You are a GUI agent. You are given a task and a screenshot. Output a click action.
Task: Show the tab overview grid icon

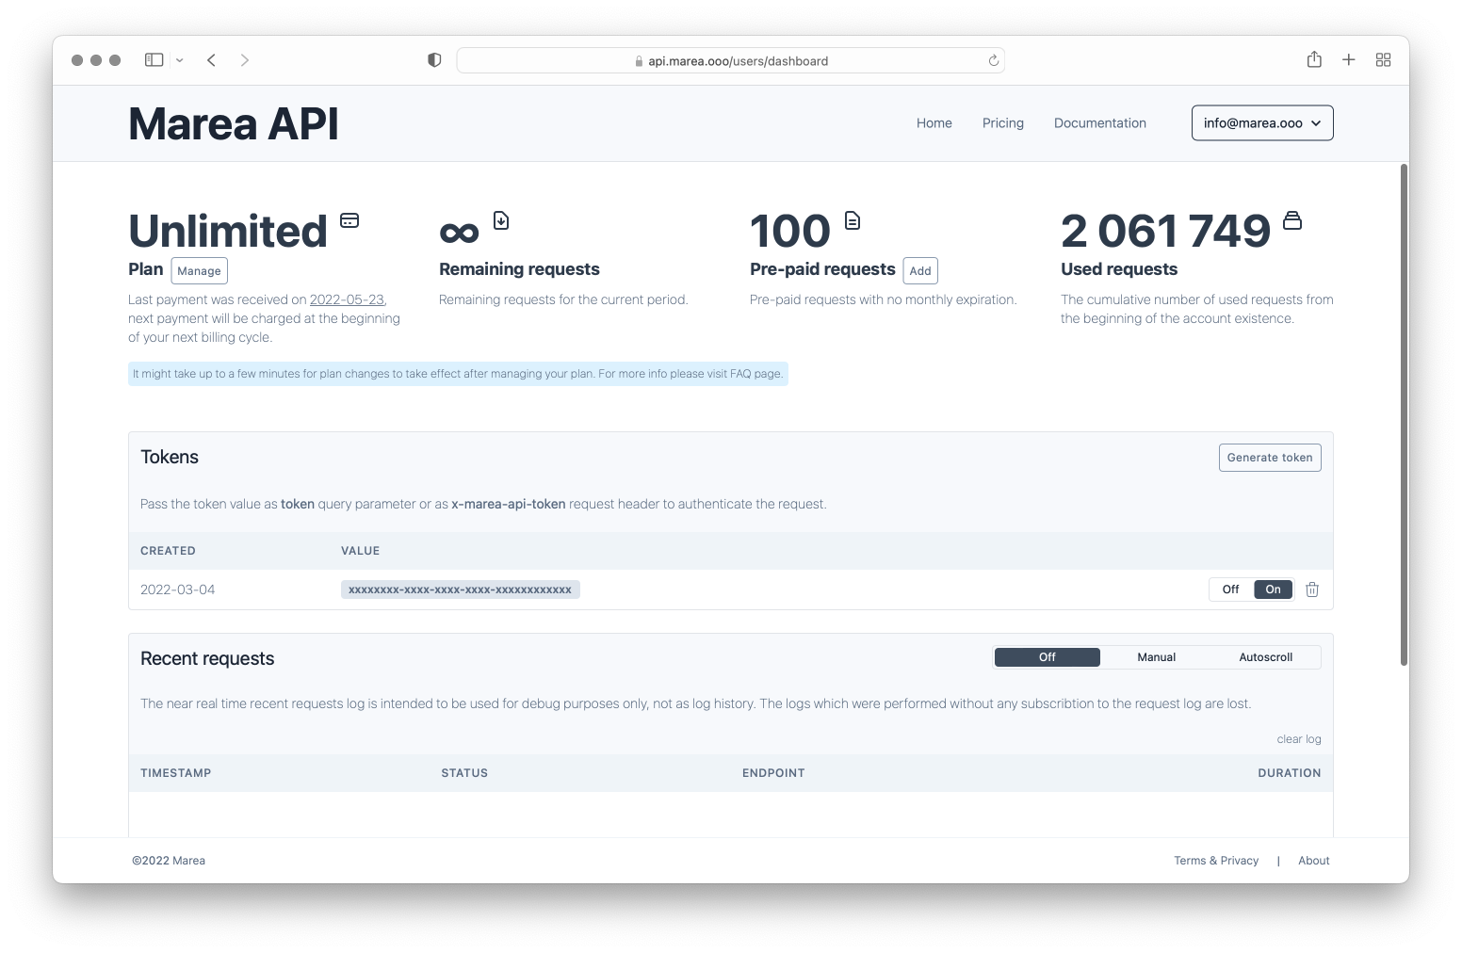(x=1383, y=59)
